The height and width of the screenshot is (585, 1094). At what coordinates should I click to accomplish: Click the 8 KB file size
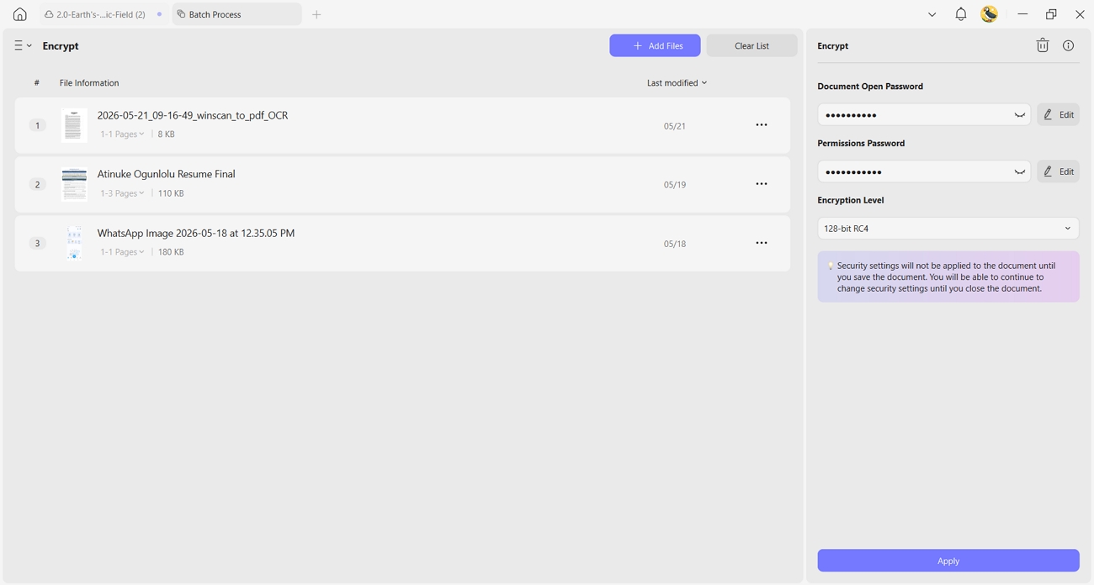point(167,134)
